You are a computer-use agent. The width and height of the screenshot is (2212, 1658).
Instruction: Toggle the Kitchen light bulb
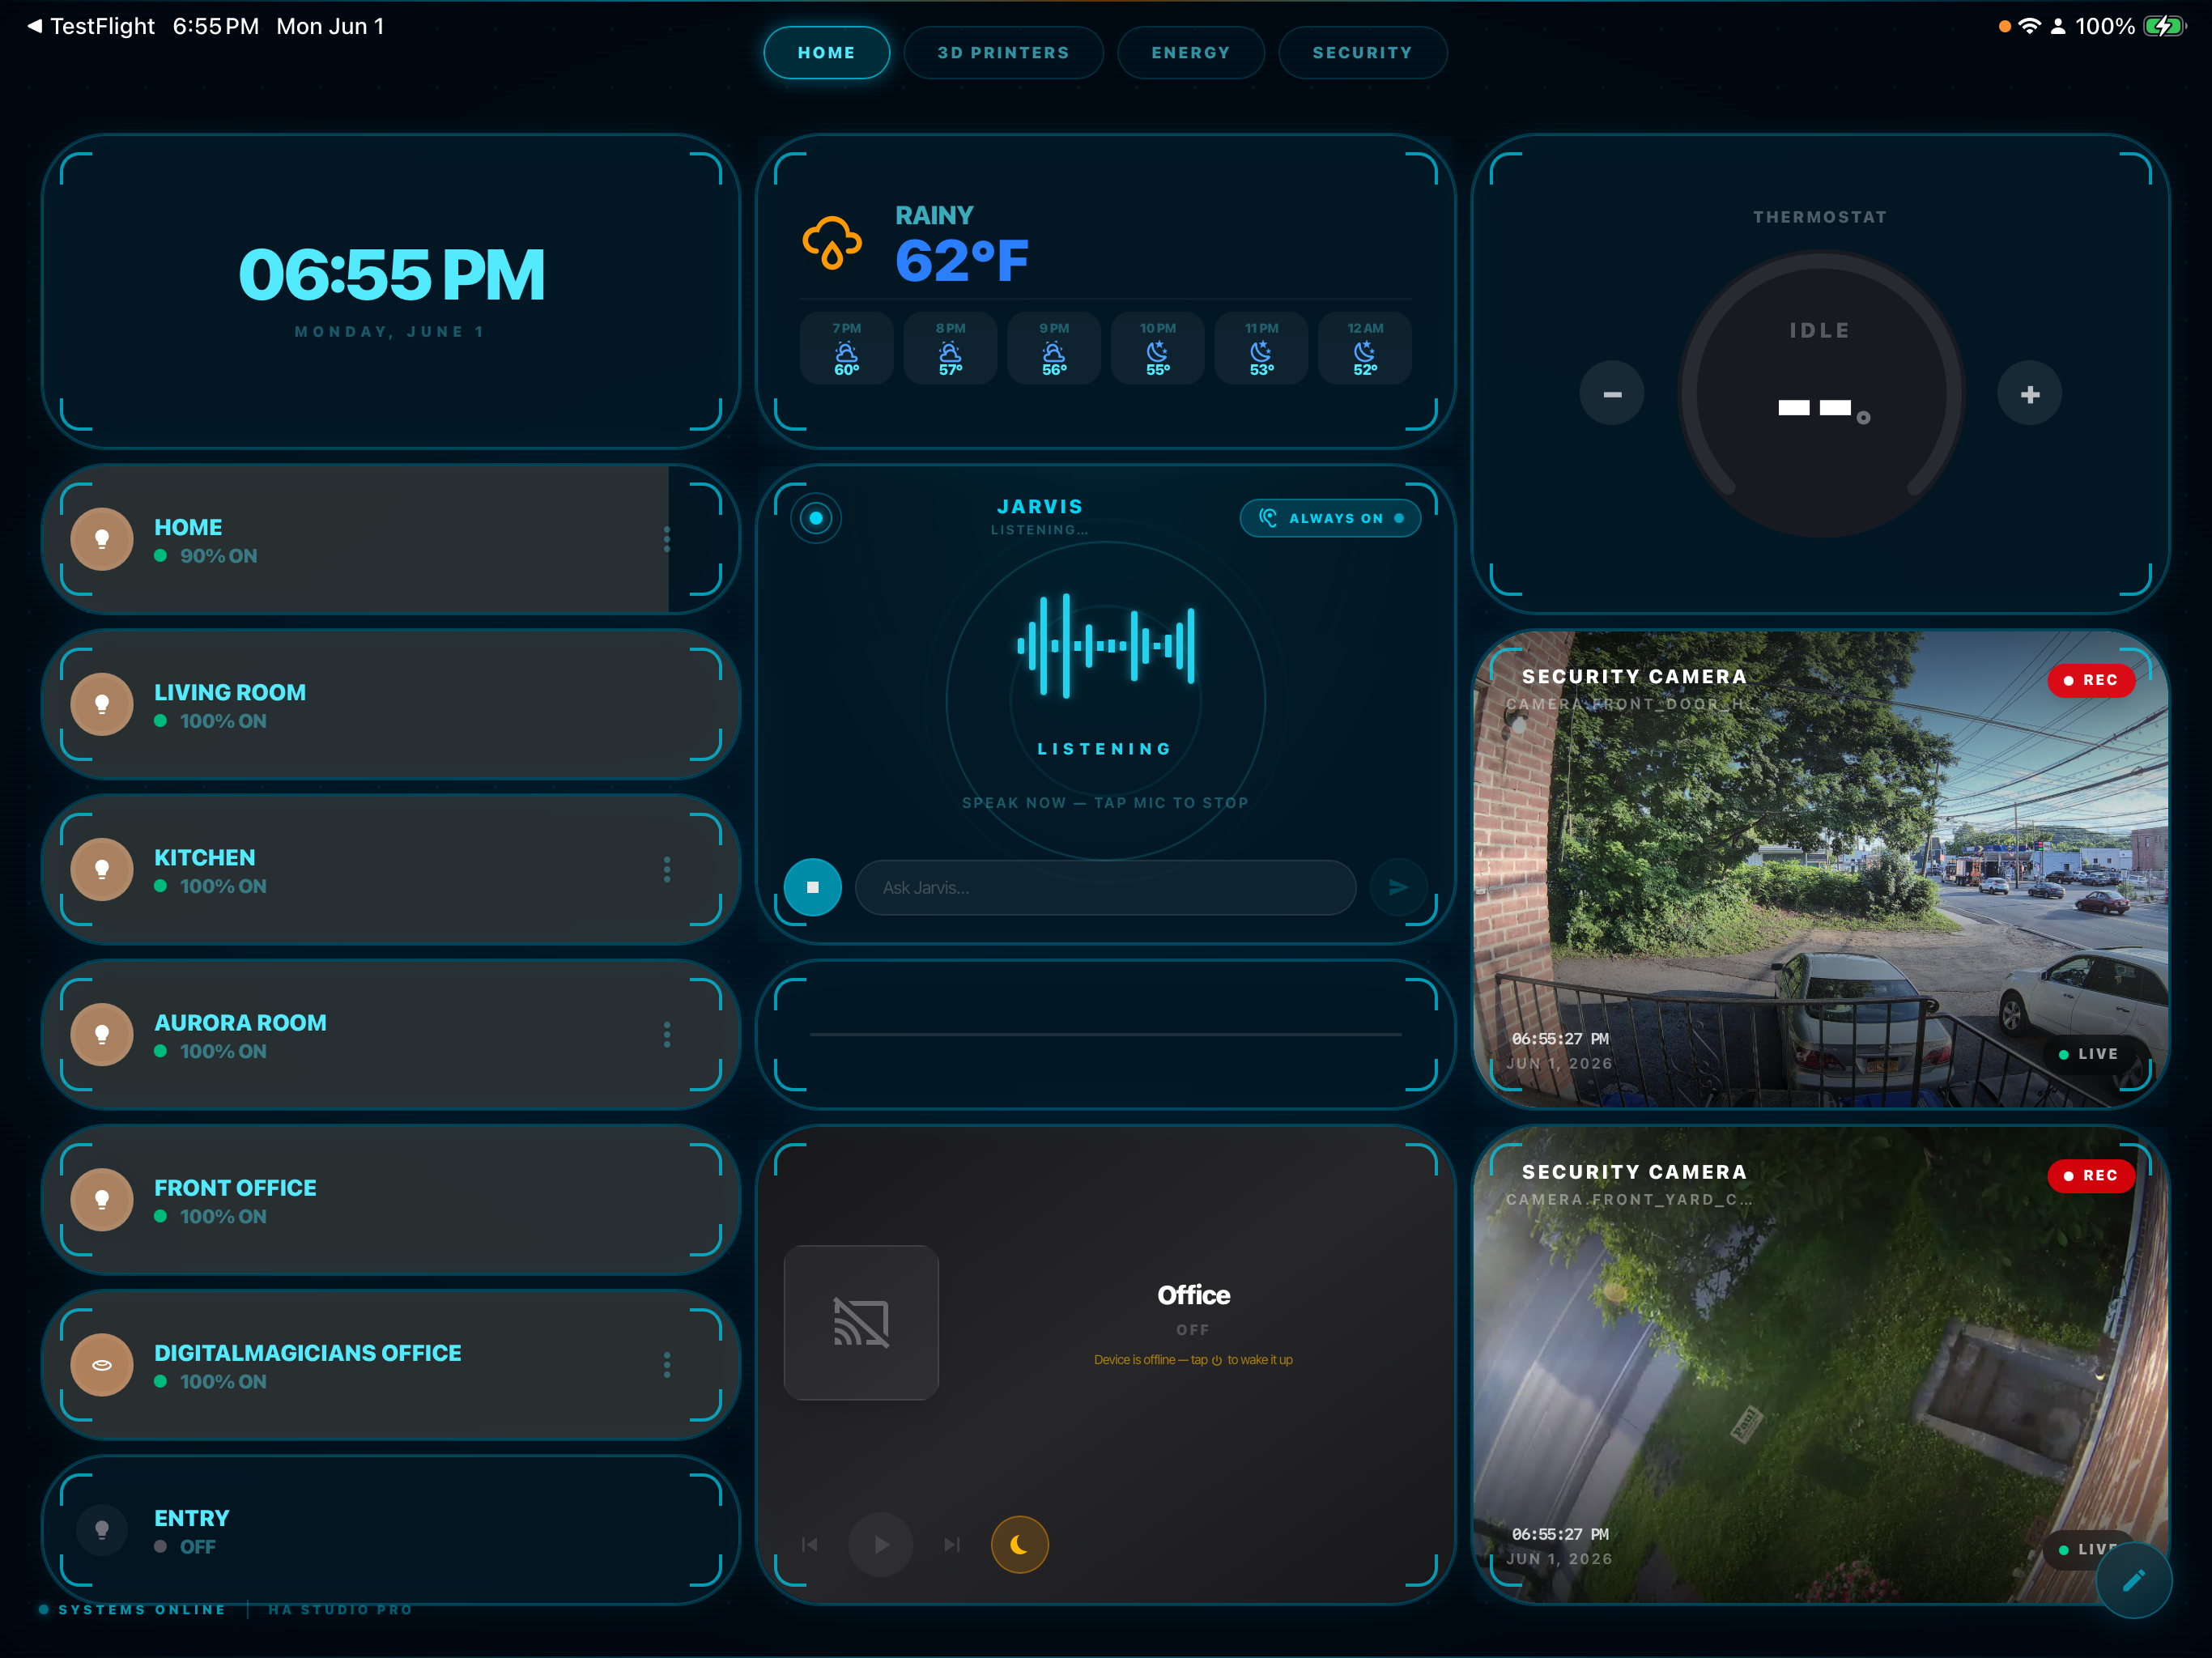click(x=102, y=869)
